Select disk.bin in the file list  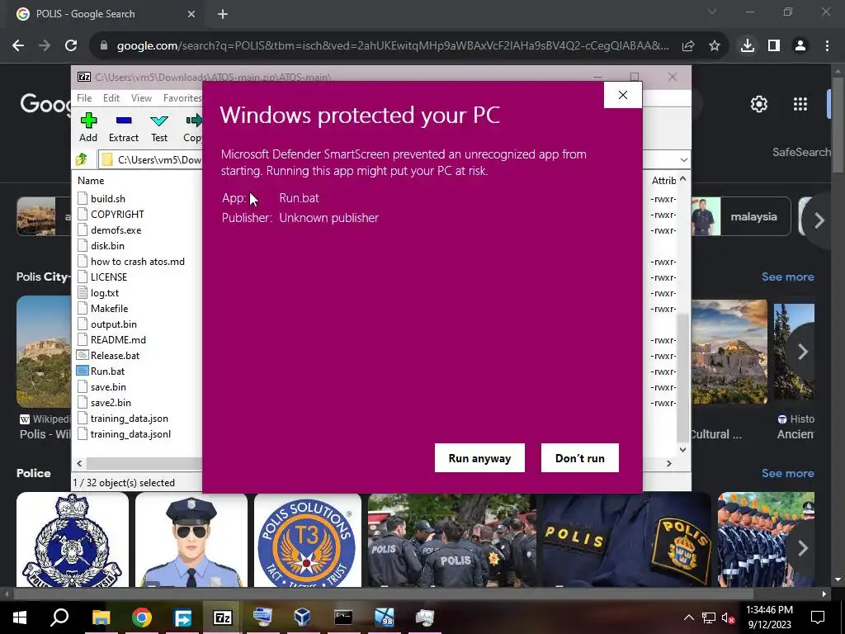107,246
